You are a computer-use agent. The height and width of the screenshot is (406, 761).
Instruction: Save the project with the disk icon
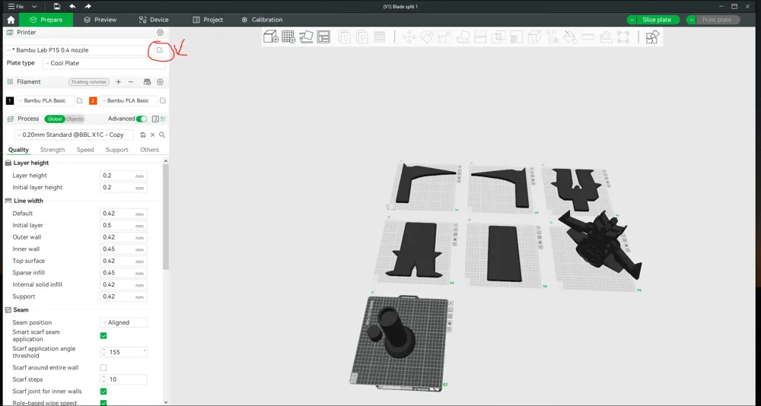coord(57,6)
